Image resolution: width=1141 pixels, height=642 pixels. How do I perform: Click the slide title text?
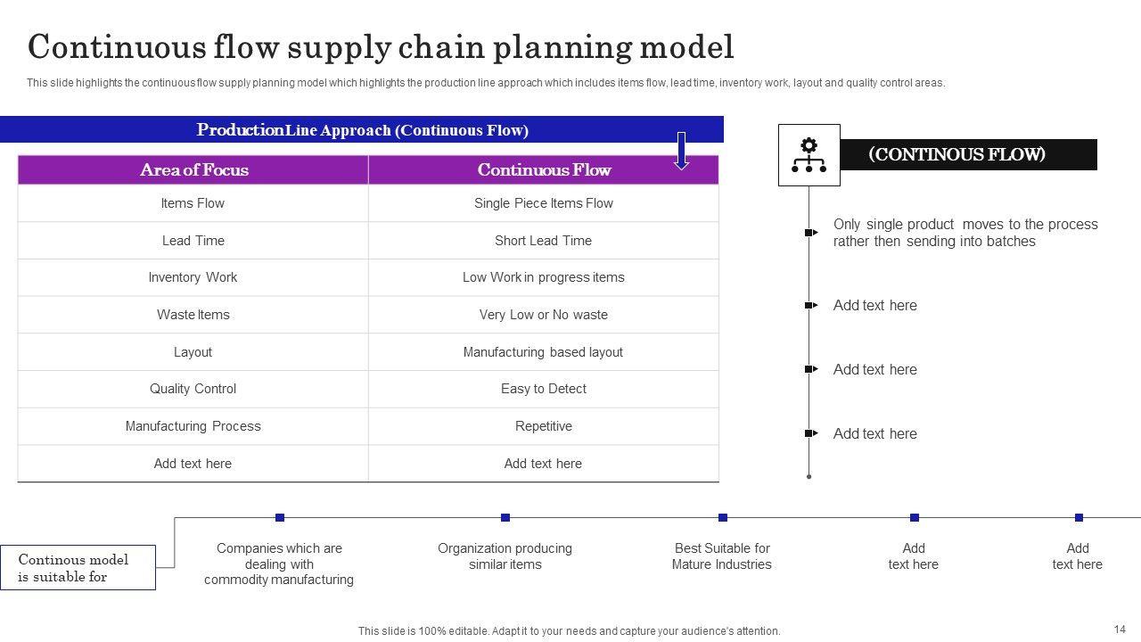[x=381, y=47]
